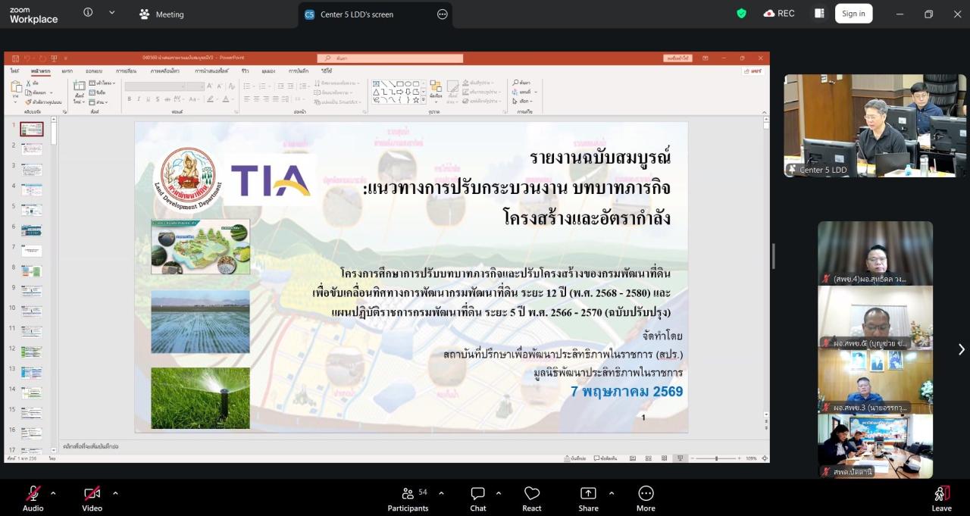970x516 pixels.
Task: Click the Comments button in status bar
Action: click(x=606, y=458)
